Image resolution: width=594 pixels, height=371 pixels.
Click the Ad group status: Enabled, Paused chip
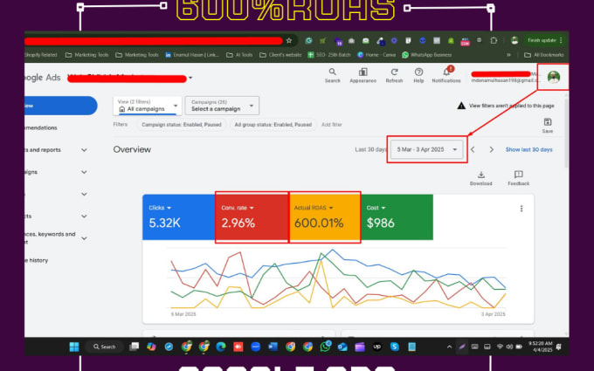point(273,125)
